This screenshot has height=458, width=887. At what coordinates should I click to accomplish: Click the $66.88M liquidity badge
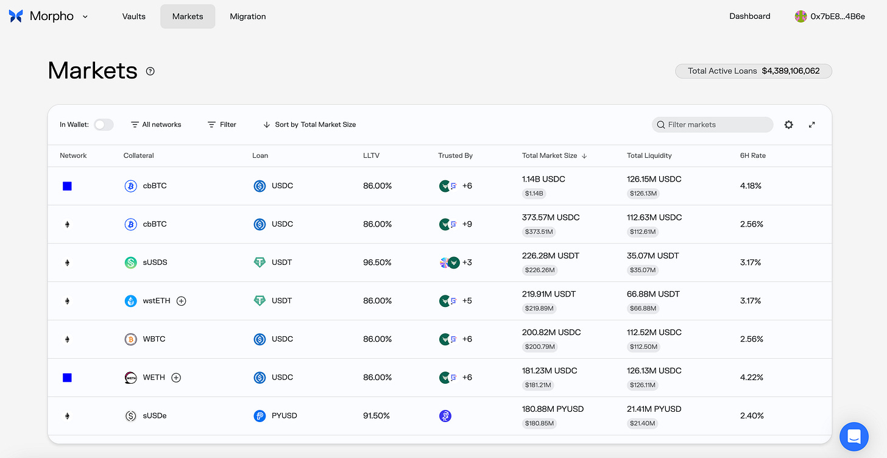643,309
